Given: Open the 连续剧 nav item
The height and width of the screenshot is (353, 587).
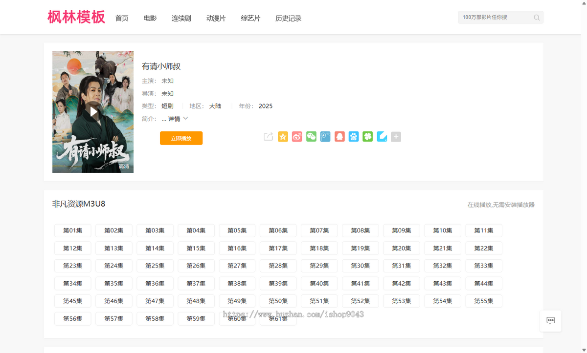Looking at the screenshot, I should click(x=181, y=18).
